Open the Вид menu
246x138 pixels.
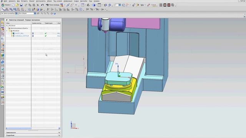point(18,1)
